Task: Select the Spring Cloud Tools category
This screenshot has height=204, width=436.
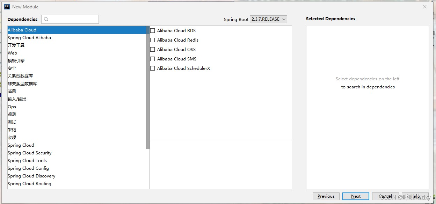Action: (77, 161)
